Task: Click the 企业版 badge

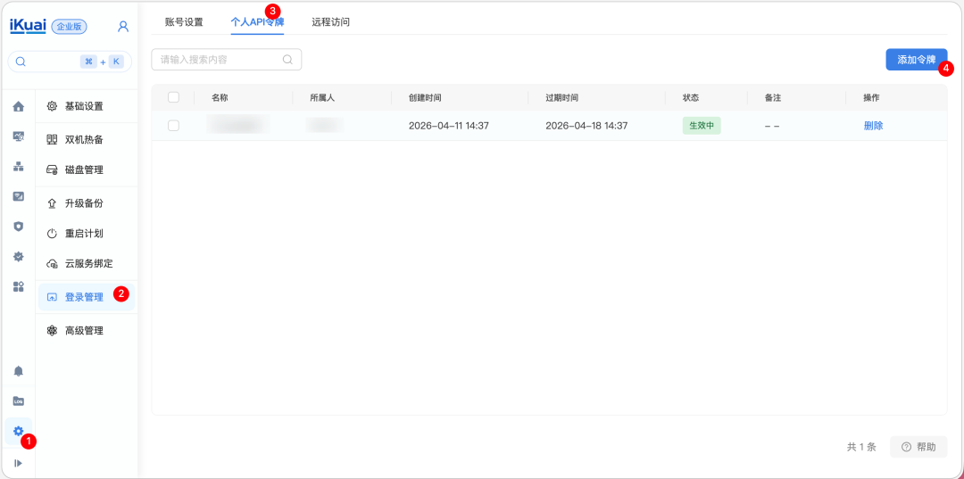Action: [x=70, y=27]
